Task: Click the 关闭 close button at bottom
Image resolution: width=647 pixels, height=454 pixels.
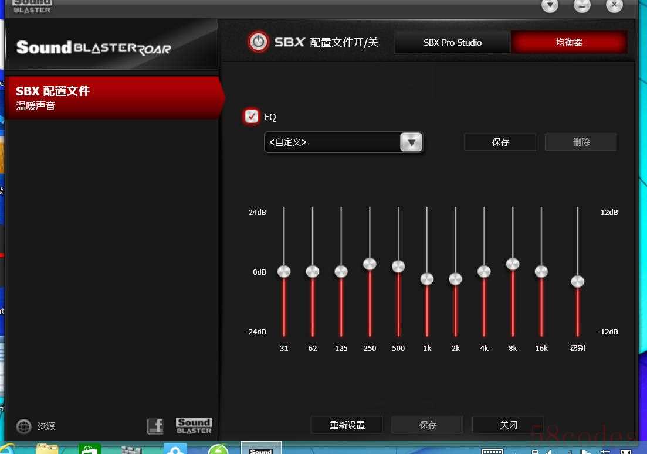Action: [x=509, y=425]
